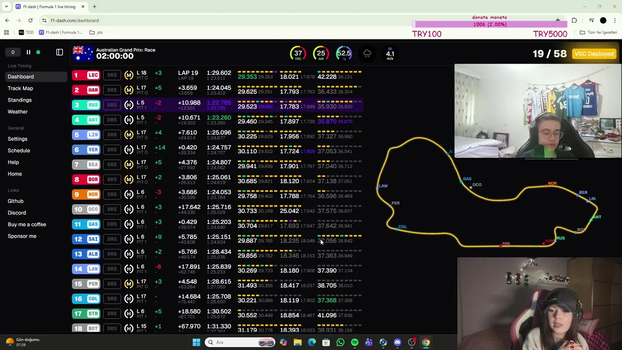Go to the Home link
Viewport: 622px width, 350px height.
pyautogui.click(x=15, y=174)
